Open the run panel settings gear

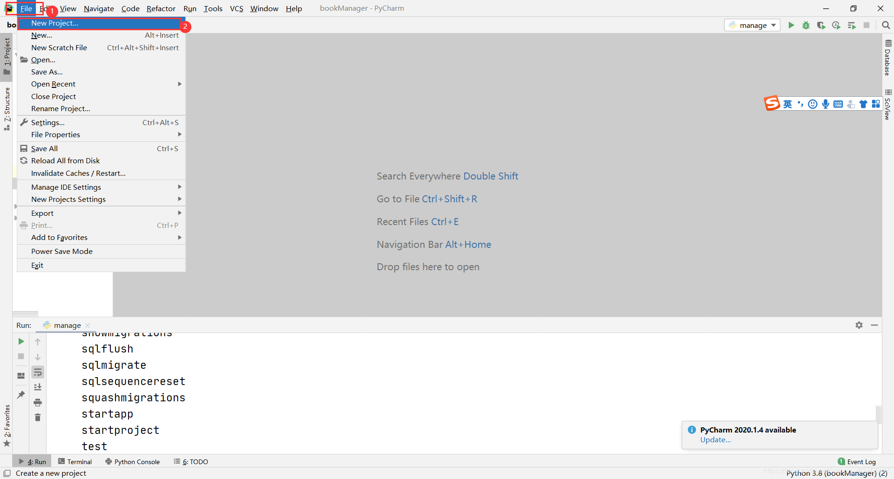pyautogui.click(x=859, y=325)
